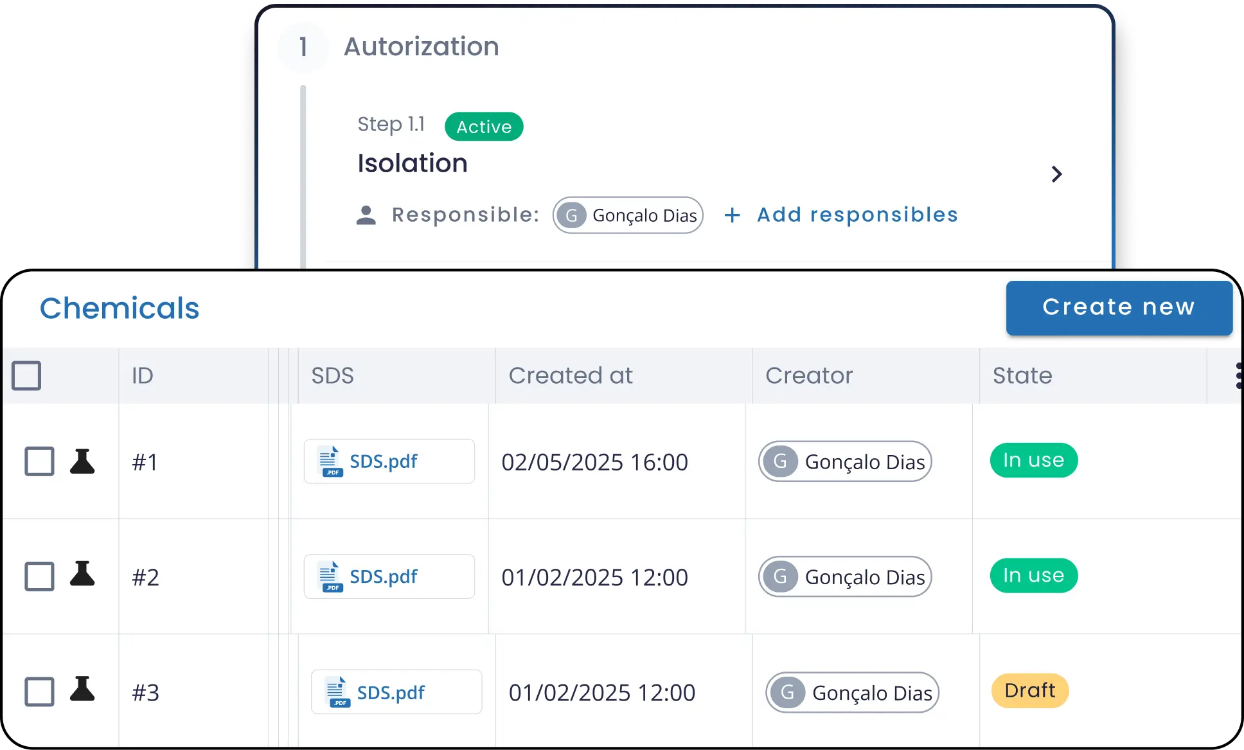Viewport: 1244px width, 750px height.
Task: Open the three-dot column options menu
Action: (x=1238, y=375)
